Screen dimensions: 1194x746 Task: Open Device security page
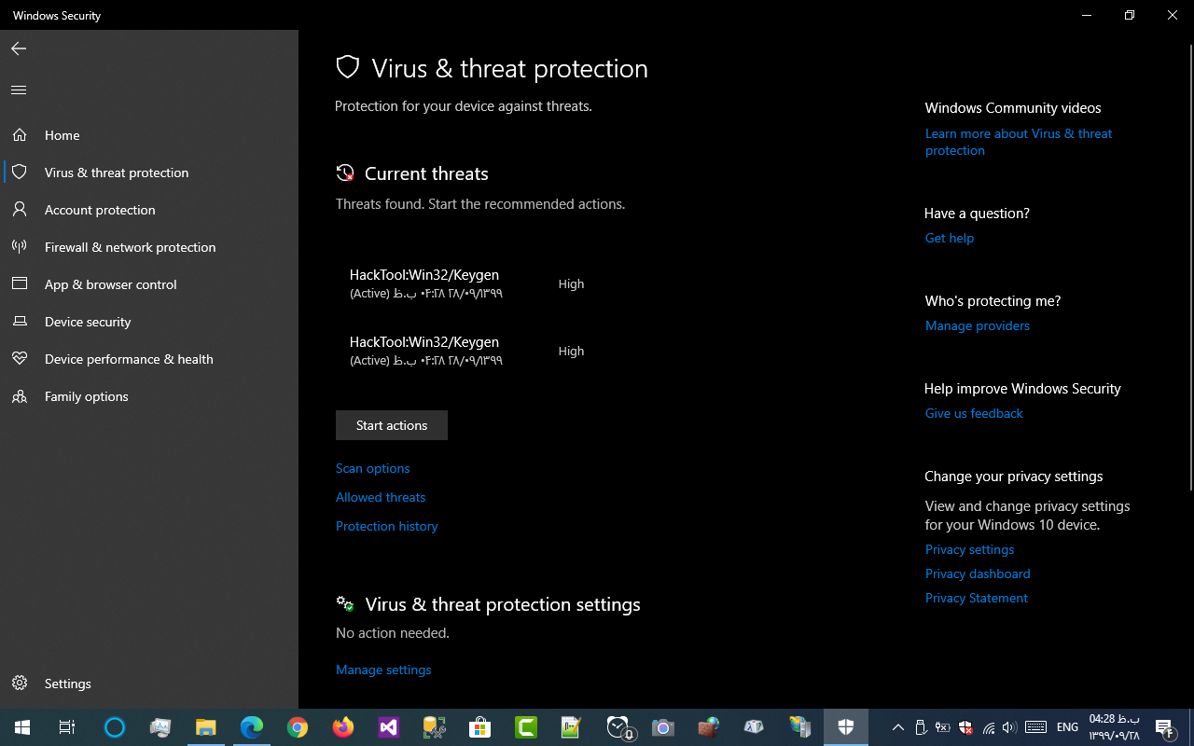pos(149,322)
